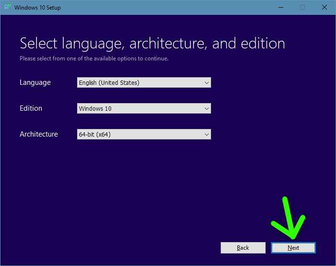Image resolution: width=336 pixels, height=266 pixels.
Task: Click the 'Please select from one' instruction text
Action: click(x=94, y=58)
